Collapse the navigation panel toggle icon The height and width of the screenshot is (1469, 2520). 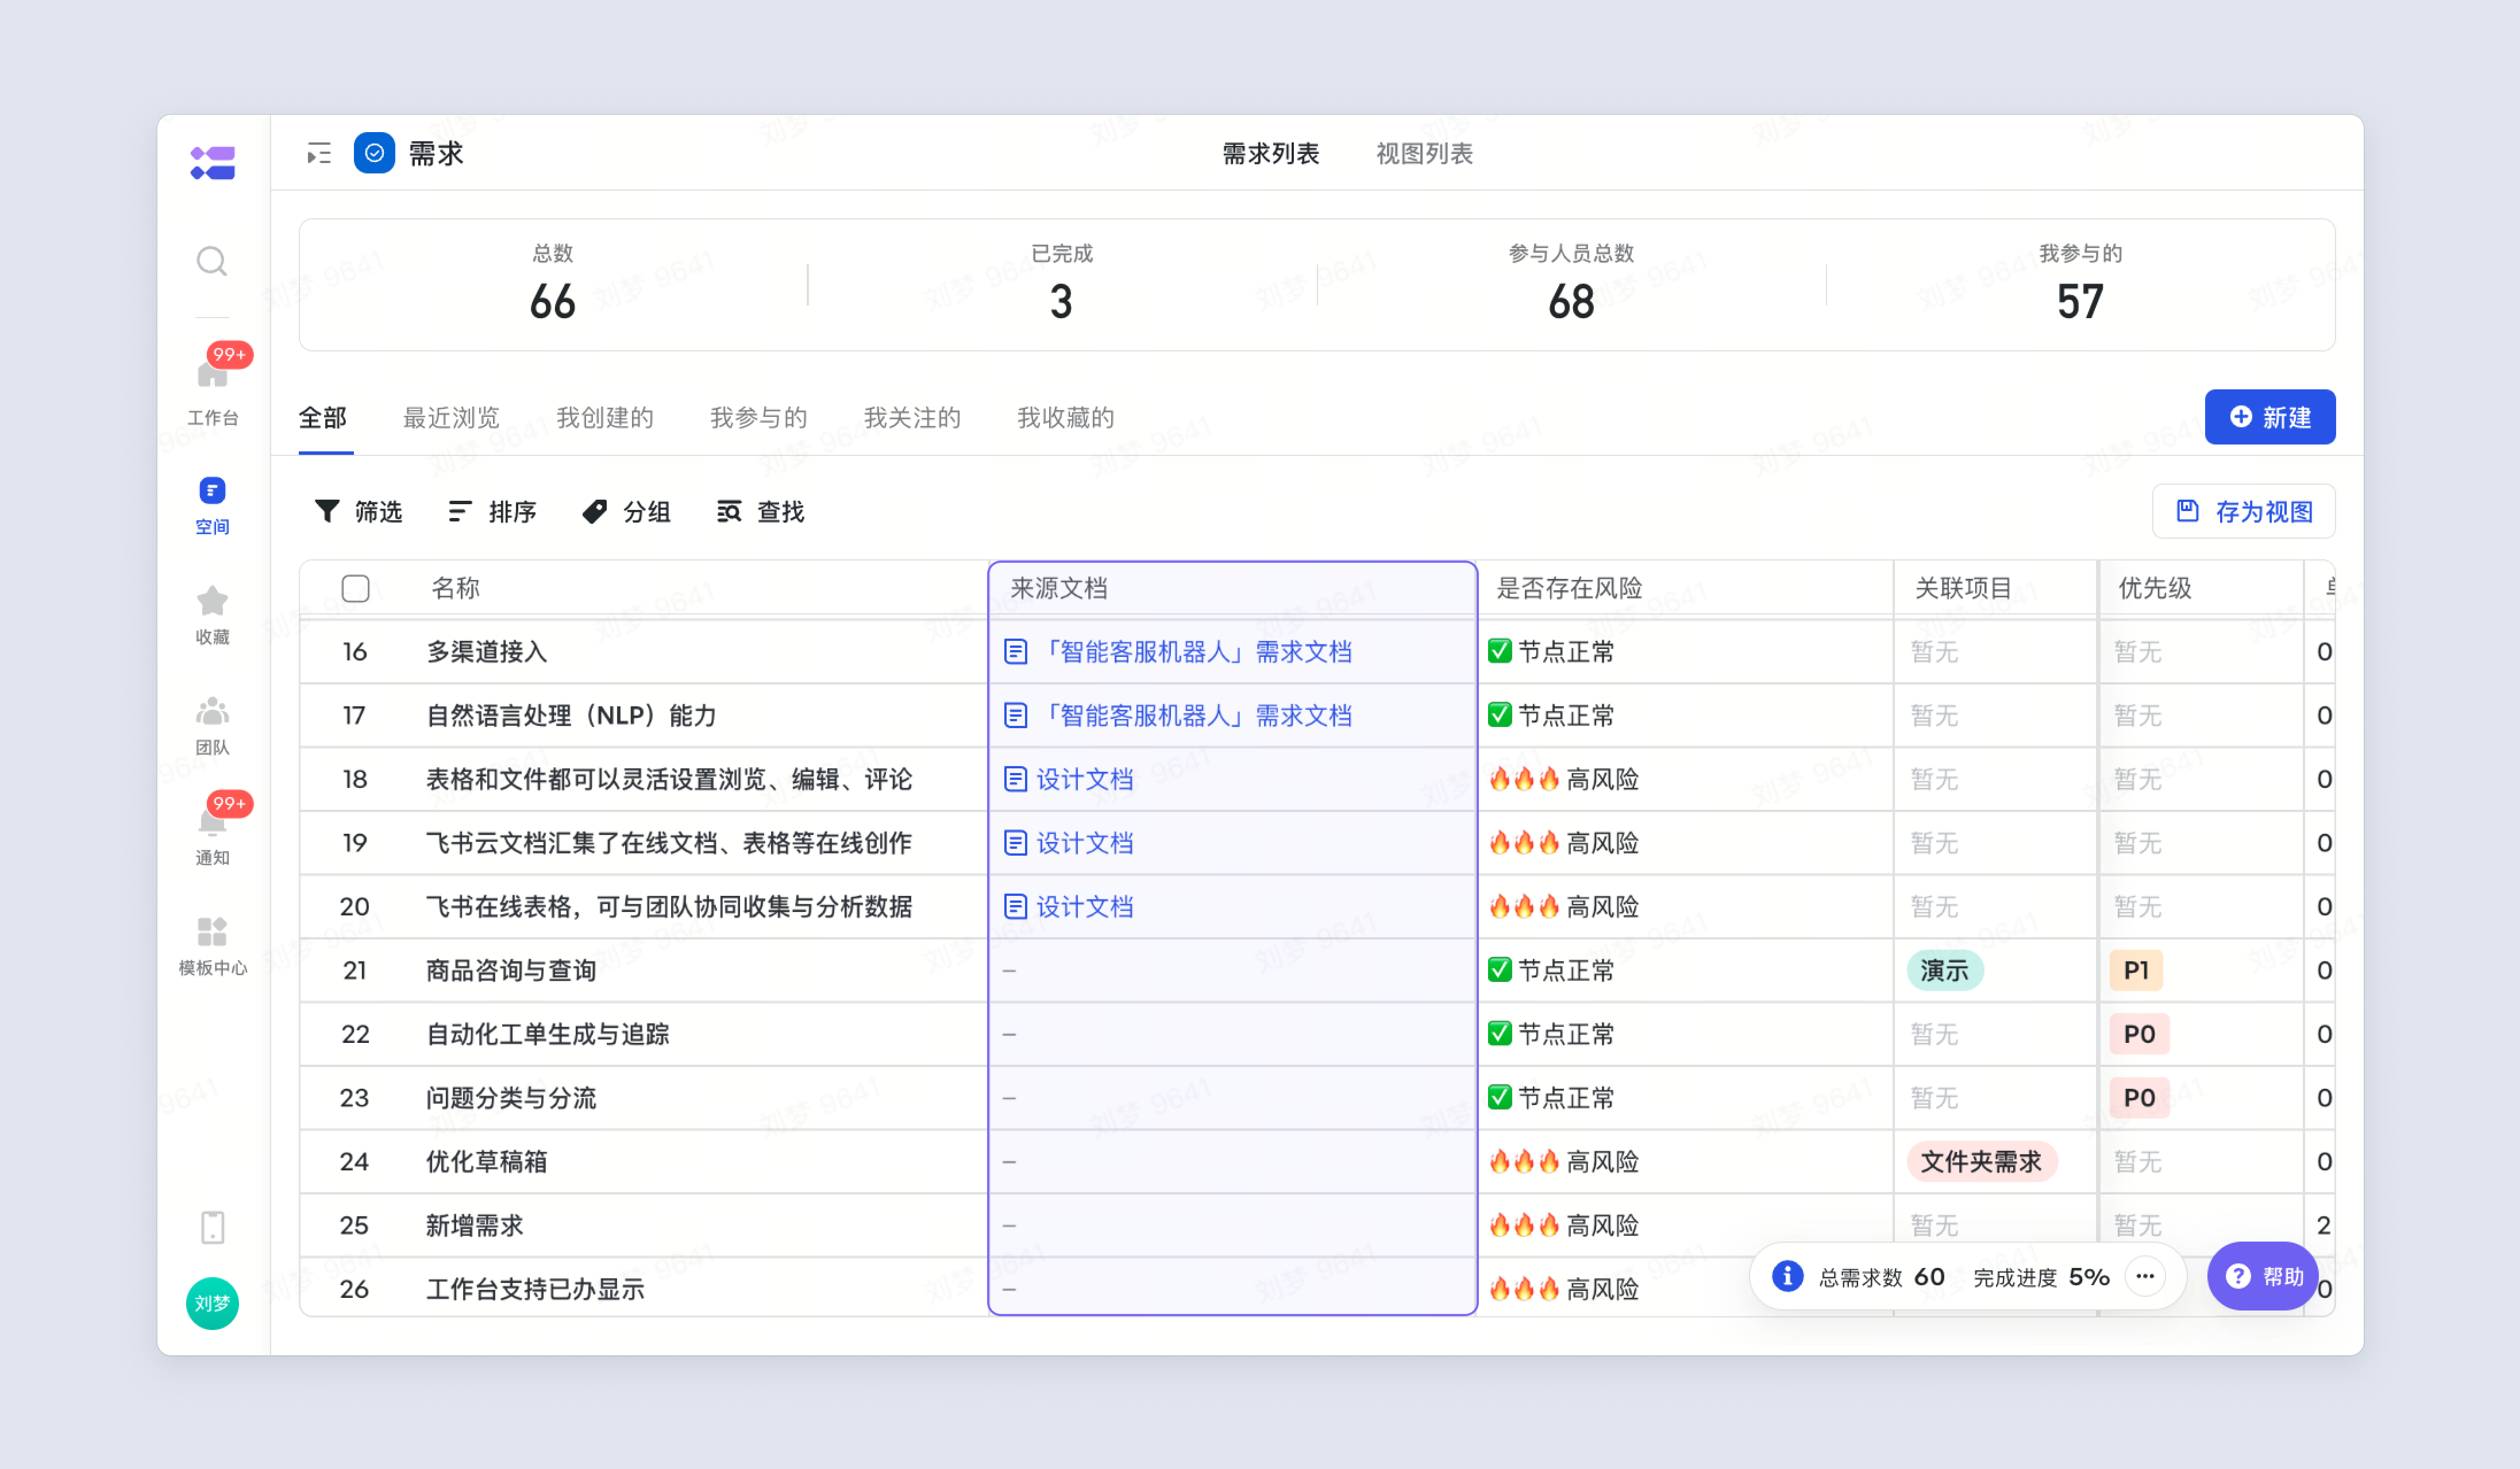(319, 154)
